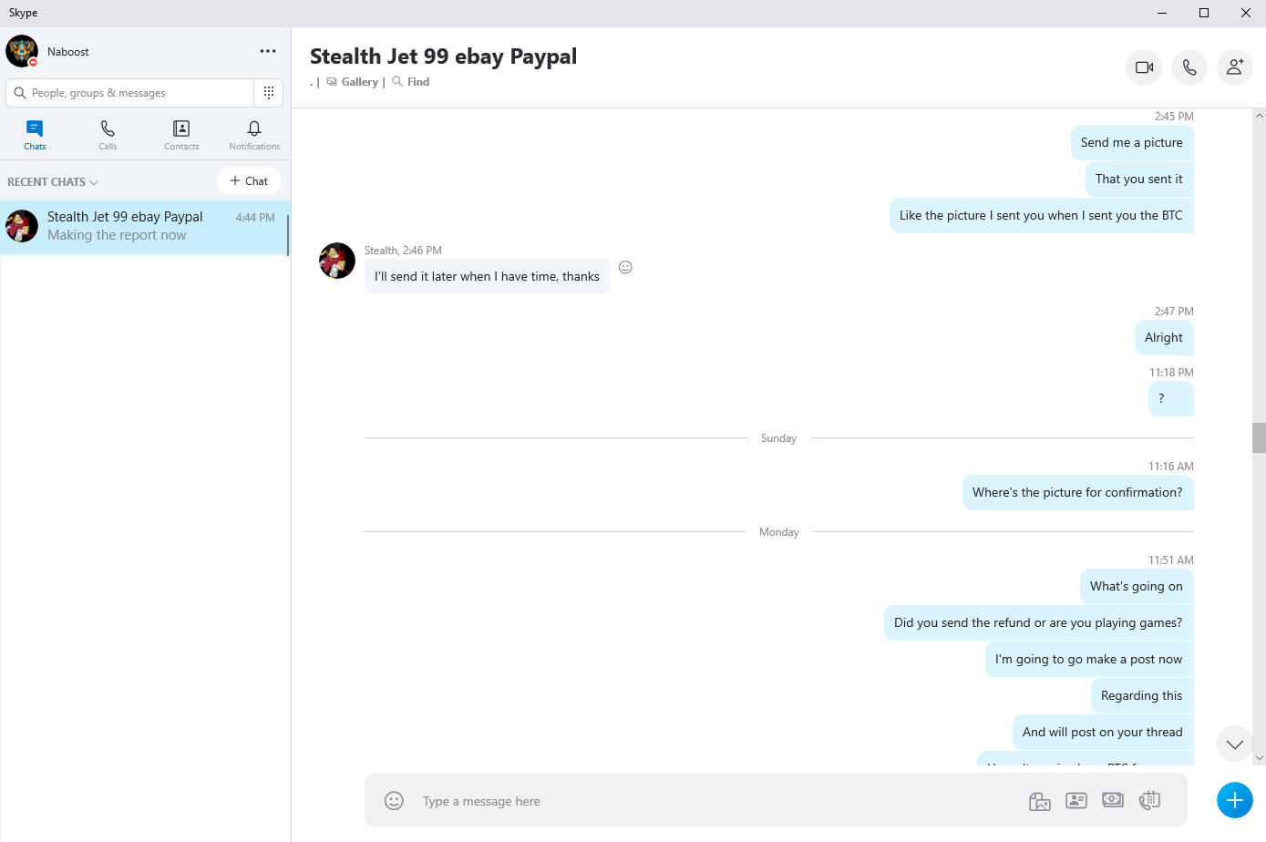This screenshot has height=842, width=1266.
Task: Open the Notifications tab
Action: (x=254, y=135)
